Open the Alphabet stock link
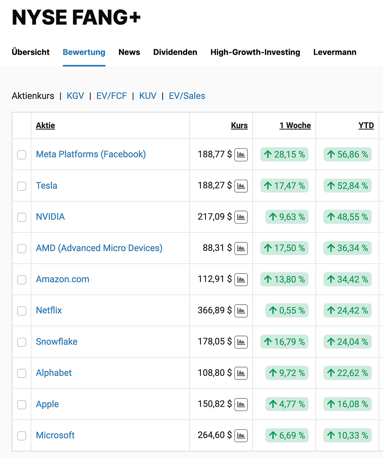This screenshot has height=458, width=383. [54, 373]
